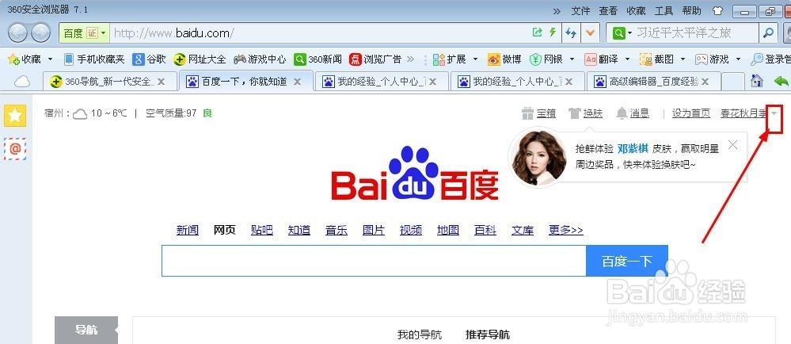Open the 游戏 dropdown arrow

738,59
